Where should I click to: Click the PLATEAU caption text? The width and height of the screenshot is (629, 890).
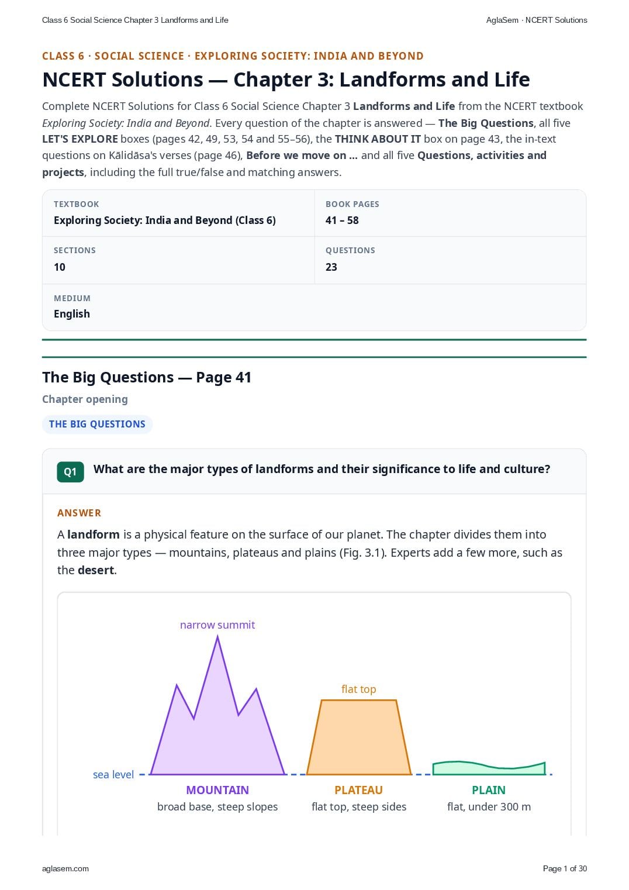[359, 790]
